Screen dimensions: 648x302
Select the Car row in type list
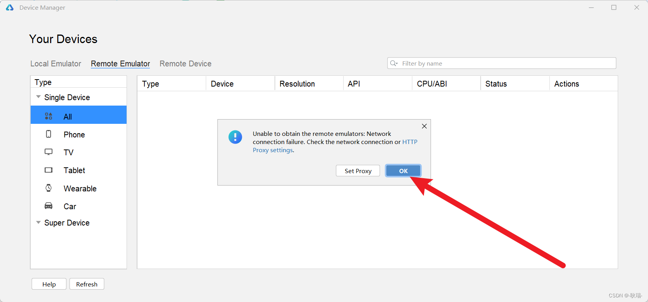78,206
